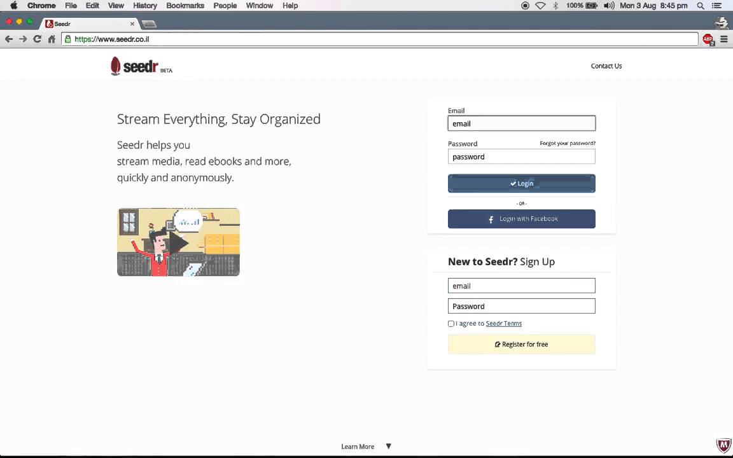
Task: Click the browser forward arrow
Action: [x=23, y=39]
